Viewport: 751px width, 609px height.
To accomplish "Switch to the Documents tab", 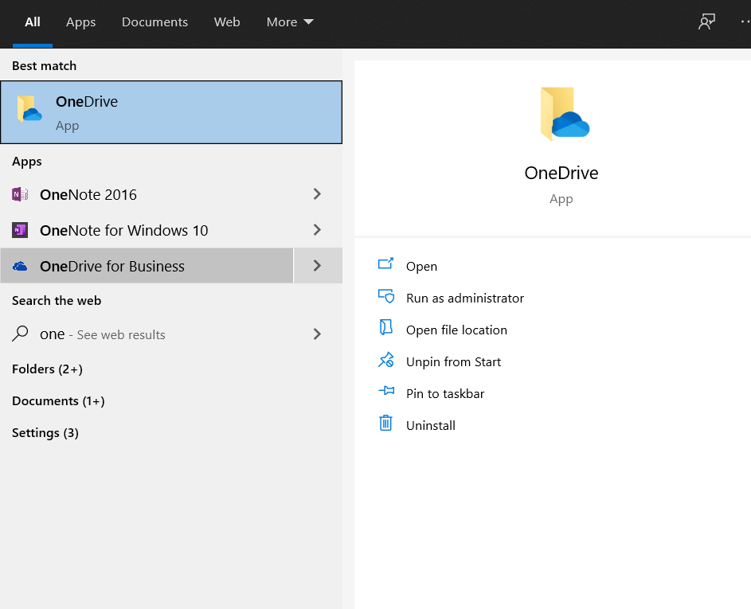I will click(155, 22).
